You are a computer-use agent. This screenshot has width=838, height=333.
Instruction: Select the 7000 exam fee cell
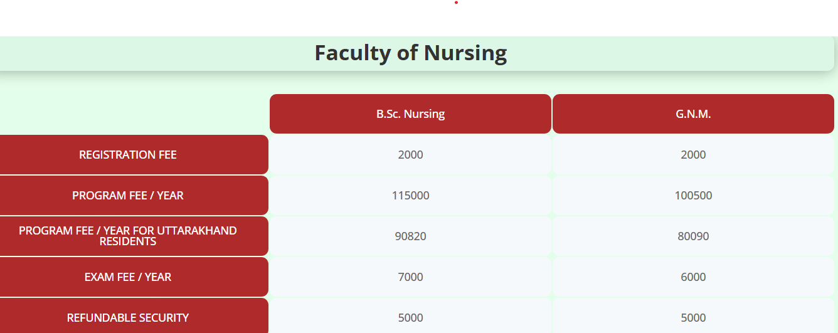click(410, 277)
